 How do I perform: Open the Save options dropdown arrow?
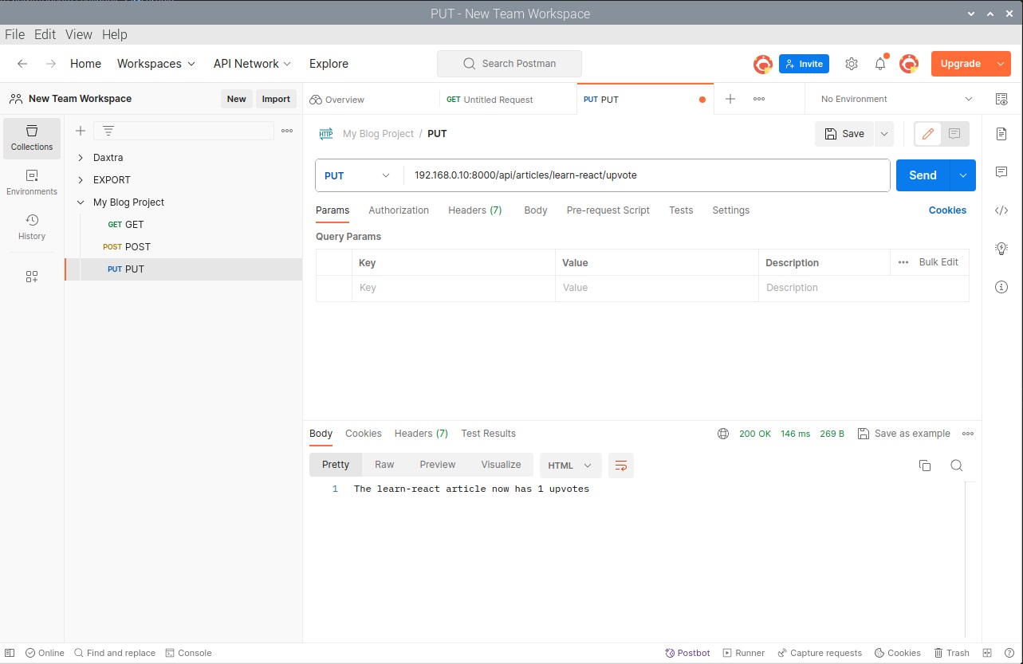click(x=883, y=134)
